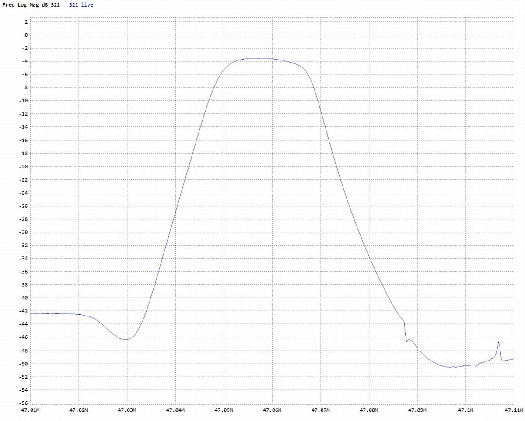Screen dimensions: 525x421
Task: Click the -30 dB y-axis label
Action: 23,232
